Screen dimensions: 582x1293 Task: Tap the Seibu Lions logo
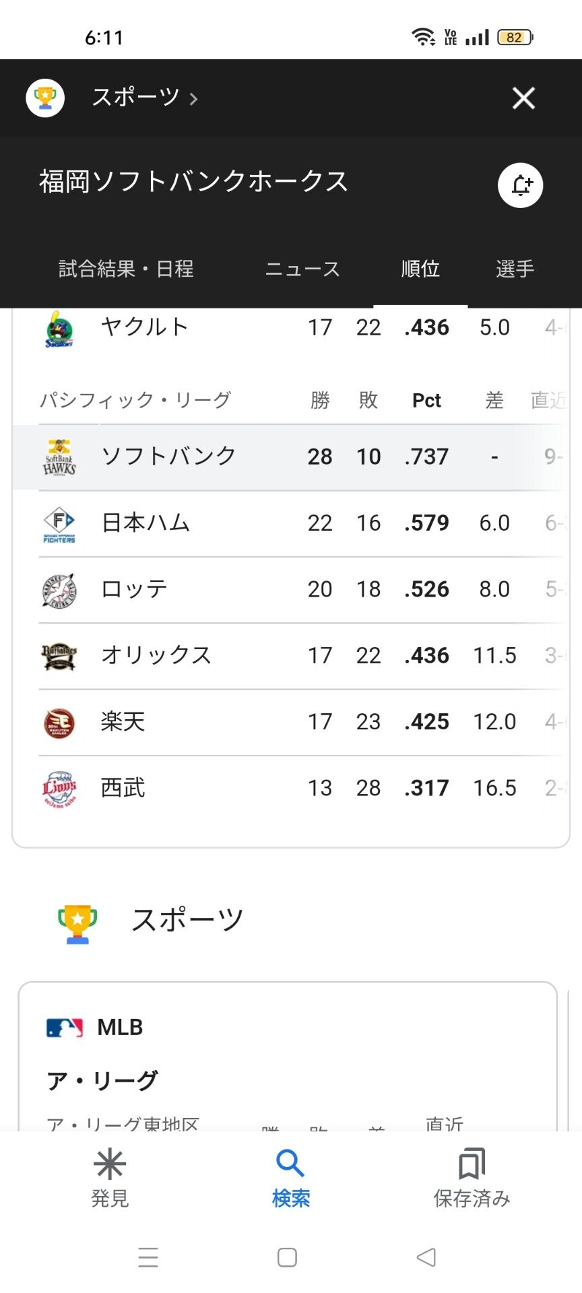(59, 789)
